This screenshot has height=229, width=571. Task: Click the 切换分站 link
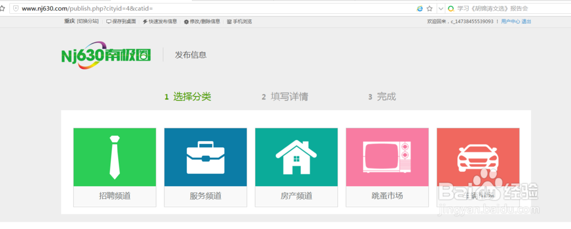point(87,22)
